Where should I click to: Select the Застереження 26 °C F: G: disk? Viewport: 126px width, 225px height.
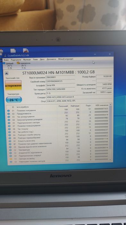tap(24, 65)
